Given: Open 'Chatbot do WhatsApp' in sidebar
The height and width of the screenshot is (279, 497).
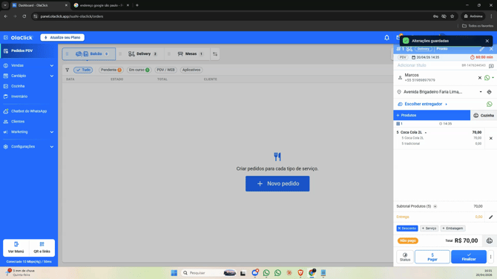Looking at the screenshot, I should pyautogui.click(x=28, y=111).
